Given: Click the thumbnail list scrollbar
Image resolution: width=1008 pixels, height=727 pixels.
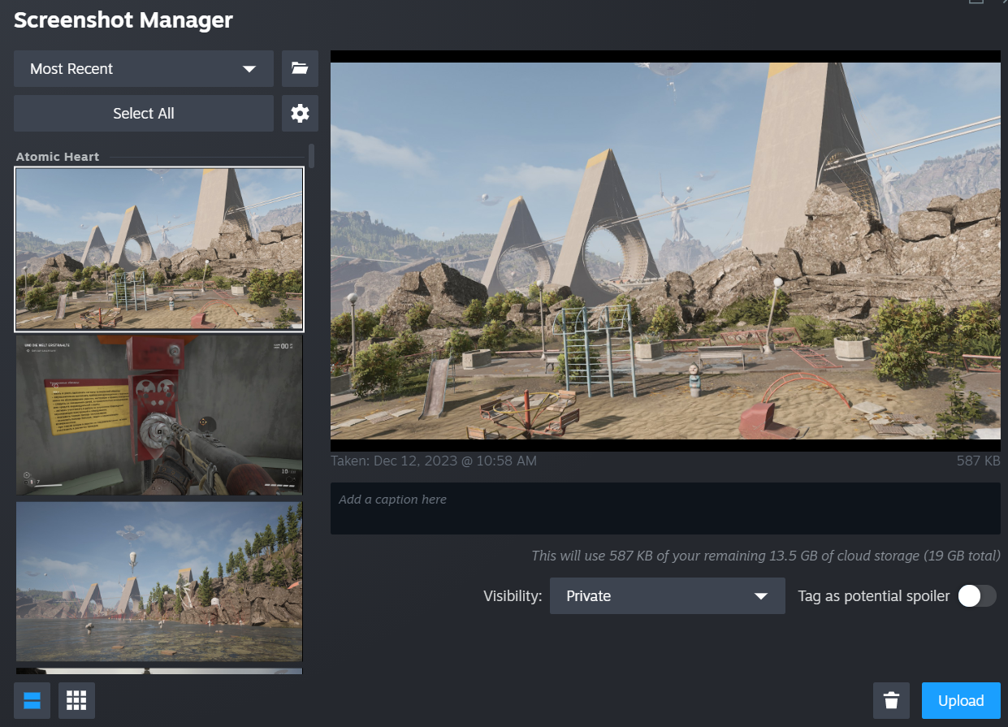Looking at the screenshot, I should [x=311, y=156].
